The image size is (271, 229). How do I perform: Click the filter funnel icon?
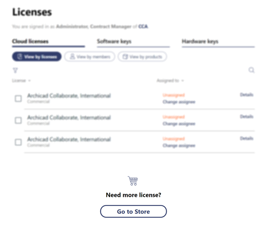coord(15,70)
